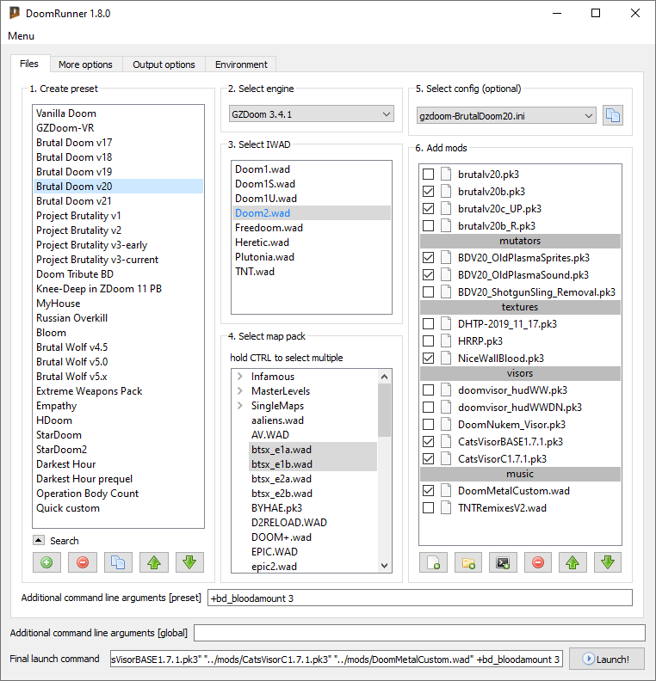Screen dimensions: 656x681
Task: Move selected mod down
Action: click(x=608, y=563)
